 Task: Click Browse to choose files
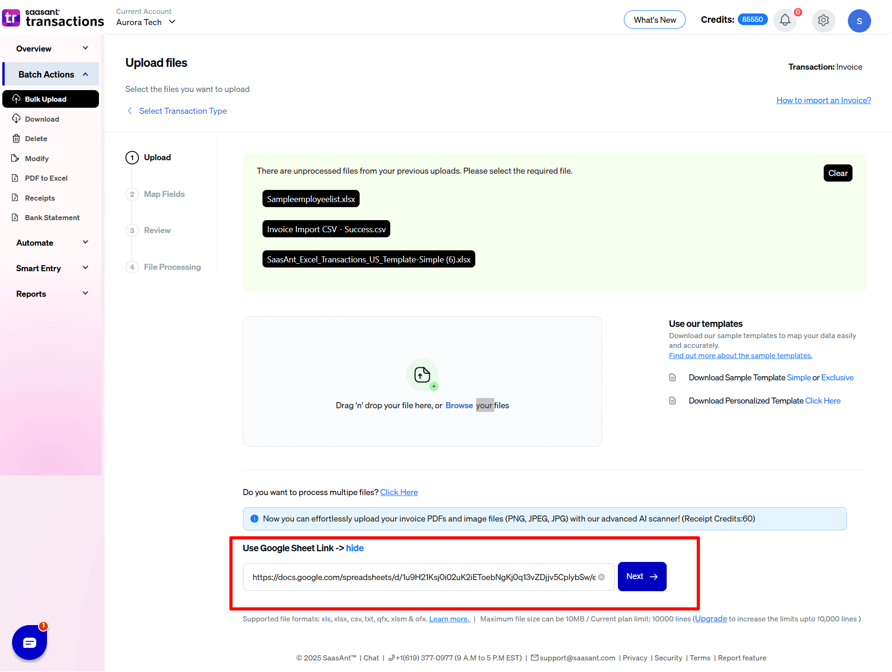point(459,405)
